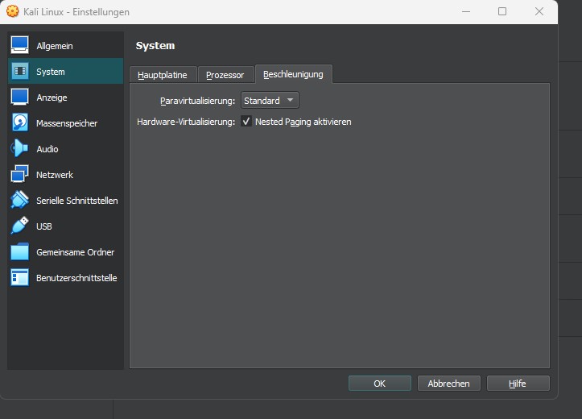The height and width of the screenshot is (419, 582).
Task: Choose USB label in sidebar
Action: [44, 226]
